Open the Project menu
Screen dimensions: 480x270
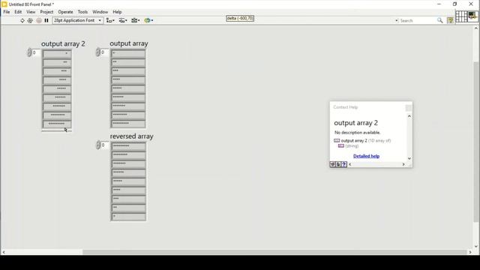point(46,12)
